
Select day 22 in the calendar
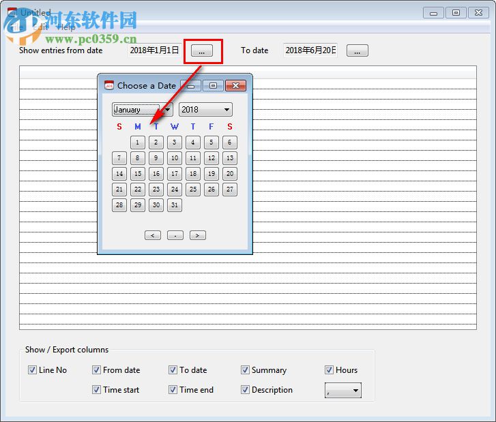138,190
